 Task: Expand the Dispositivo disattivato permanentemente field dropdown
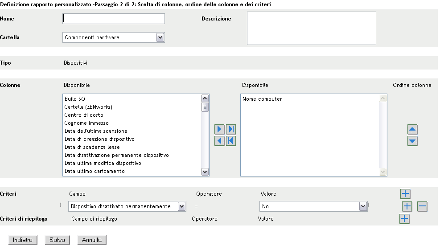tap(181, 206)
